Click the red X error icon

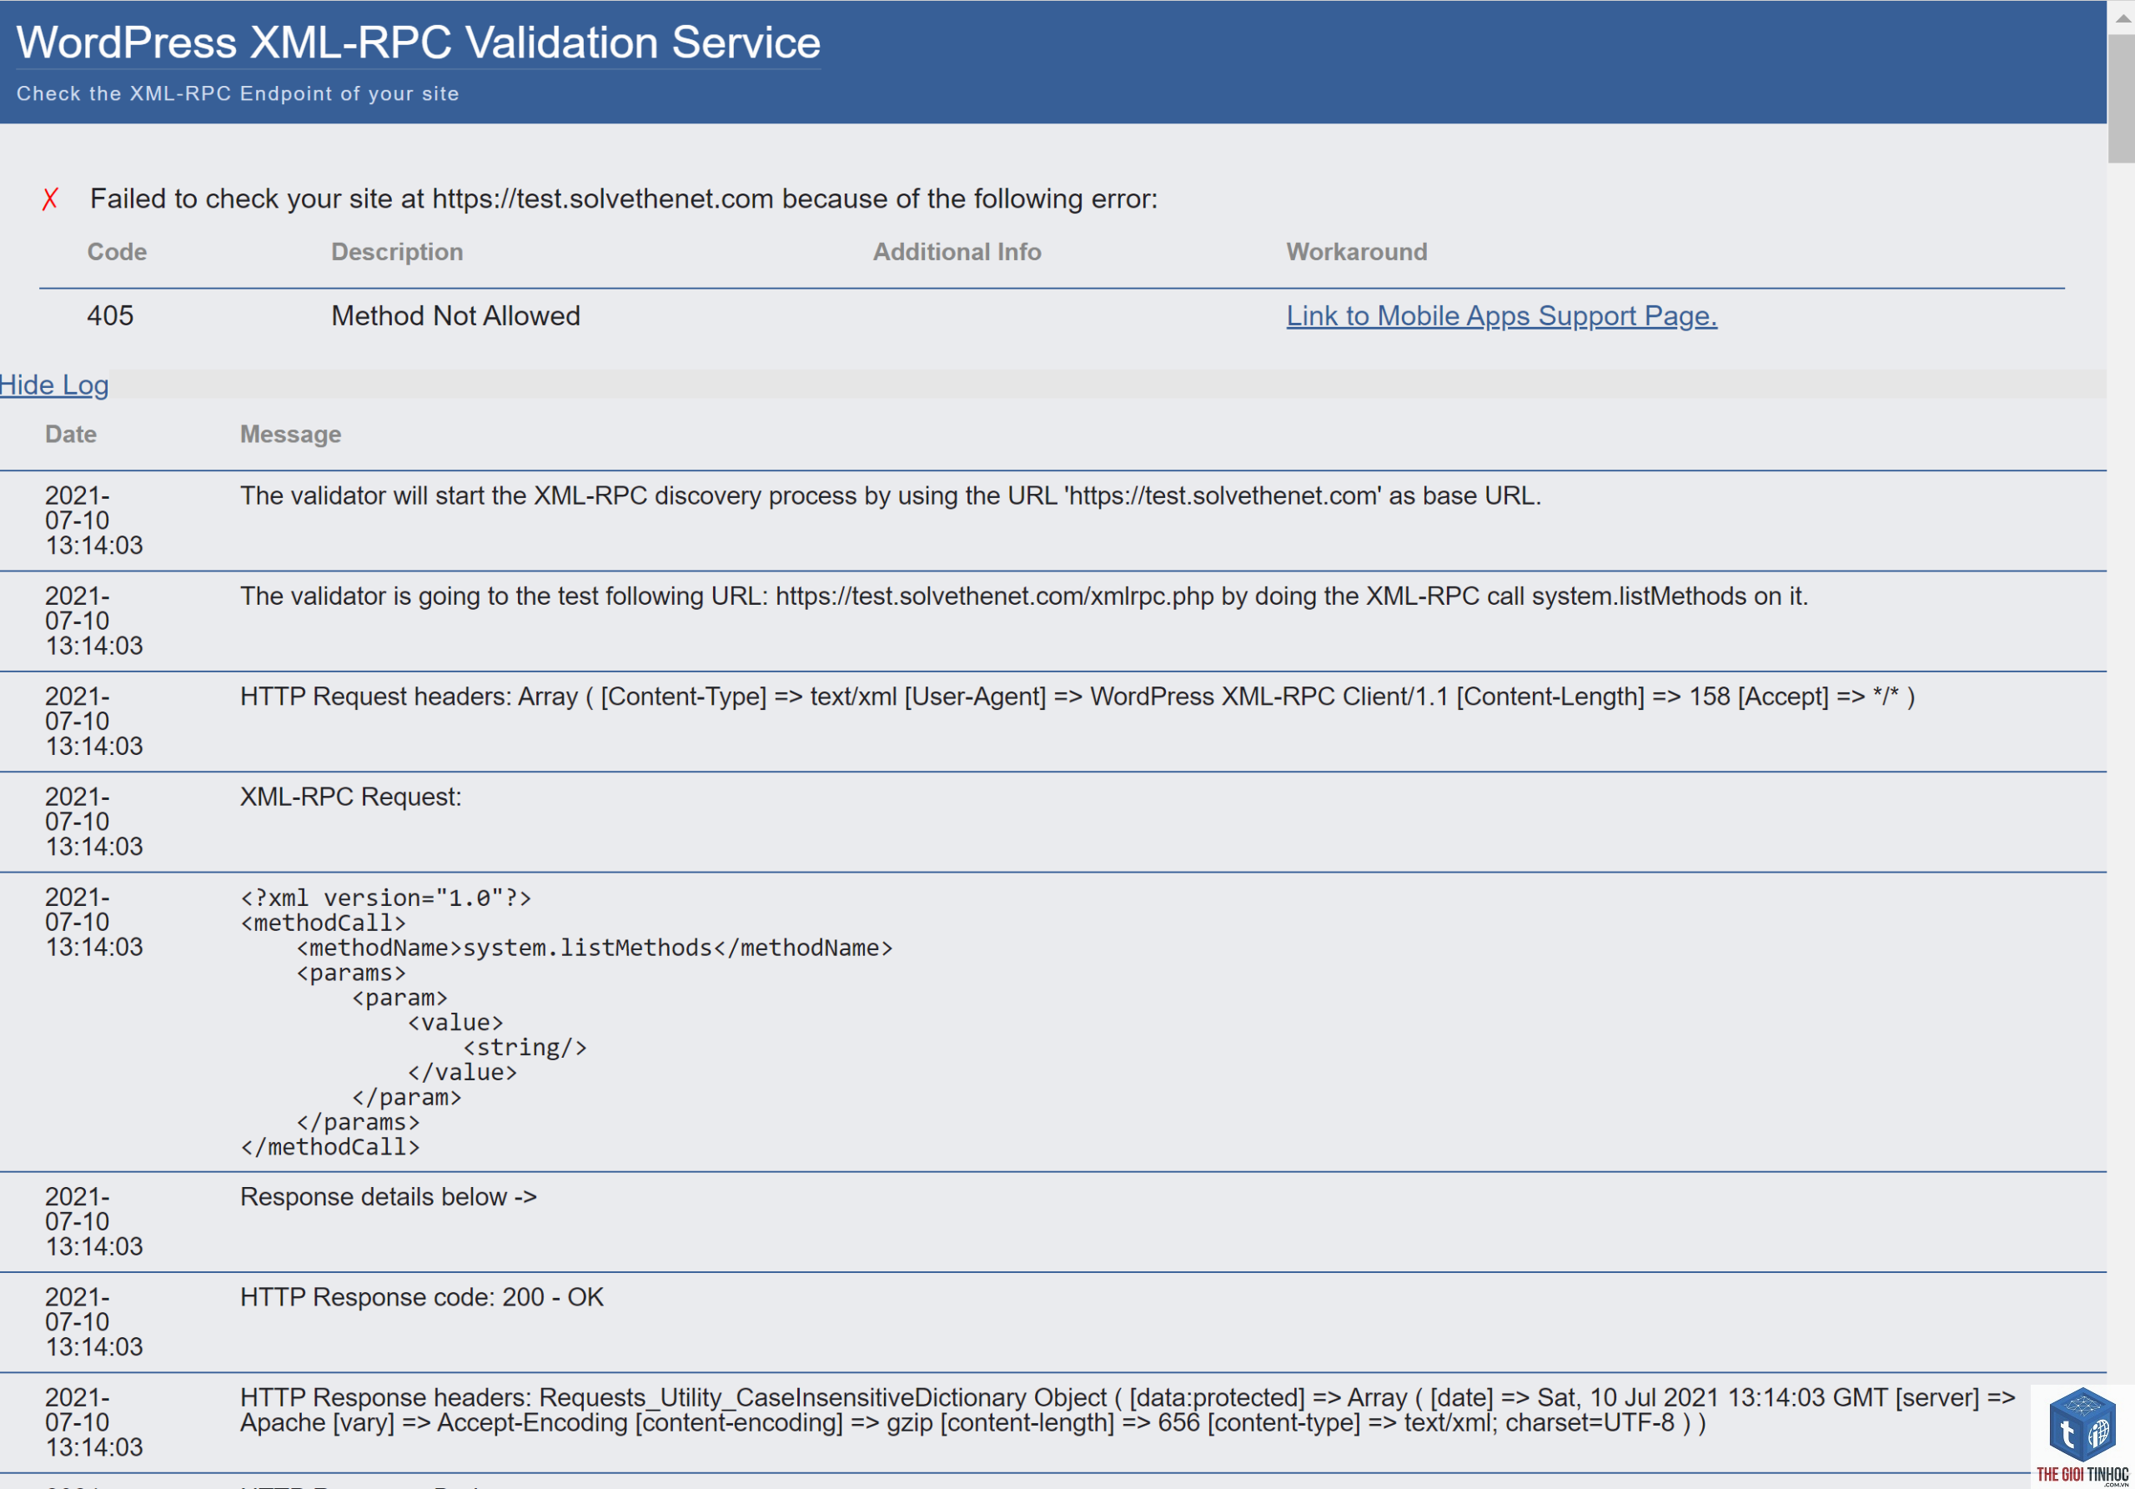tap(50, 199)
